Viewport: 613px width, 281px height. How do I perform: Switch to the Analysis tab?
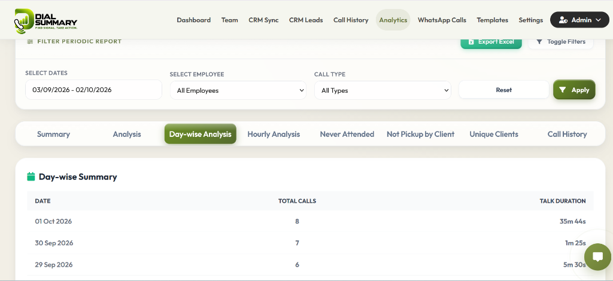click(x=127, y=134)
